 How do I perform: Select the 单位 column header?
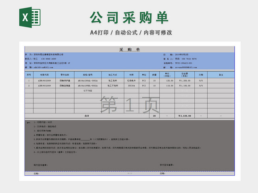pyautogui.click(x=144, y=75)
